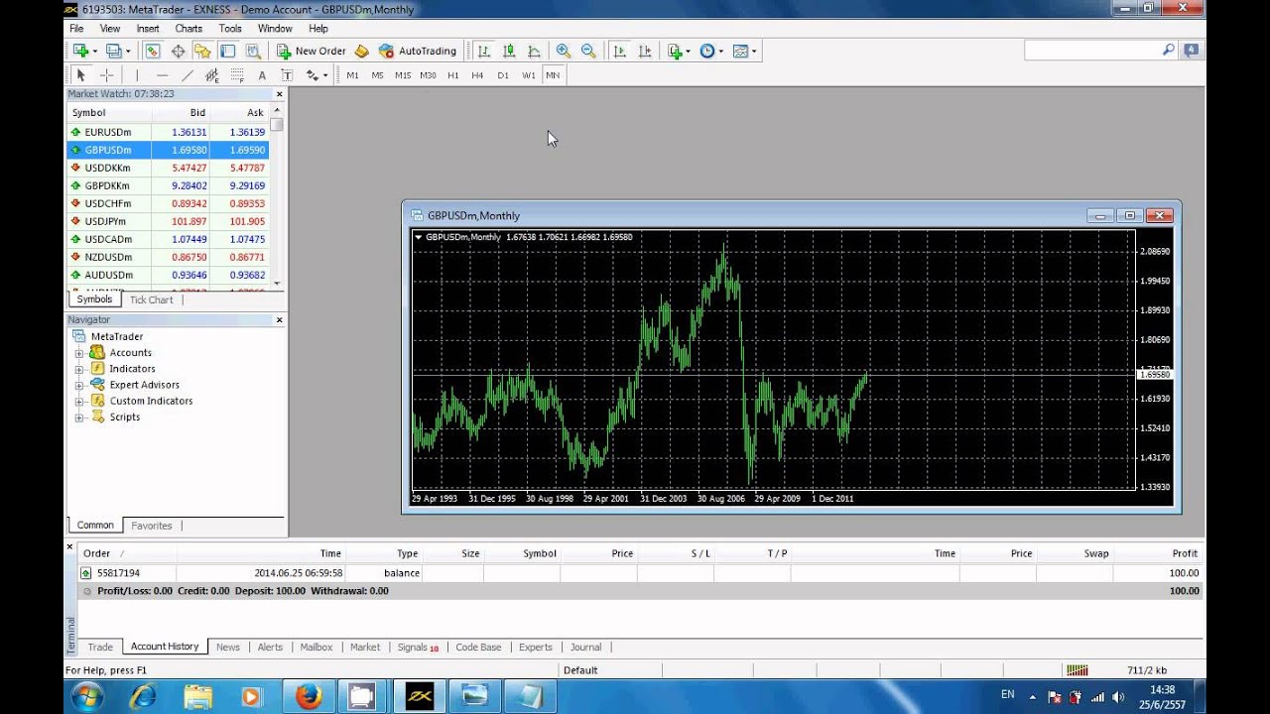Image resolution: width=1270 pixels, height=714 pixels.
Task: Close the Market Watch panel
Action: click(x=279, y=94)
